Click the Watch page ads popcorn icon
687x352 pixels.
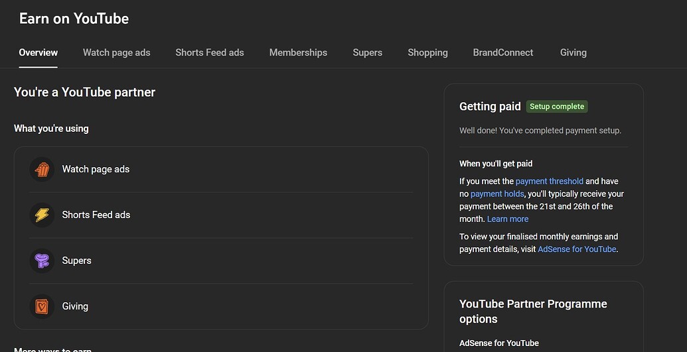pos(42,170)
